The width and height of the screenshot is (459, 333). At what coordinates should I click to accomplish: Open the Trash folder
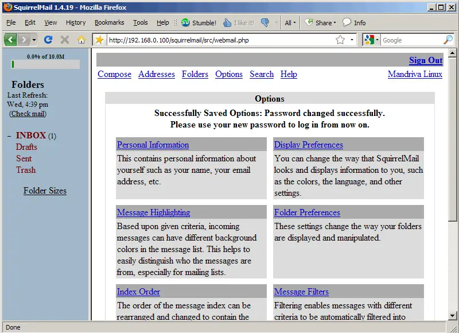26,170
